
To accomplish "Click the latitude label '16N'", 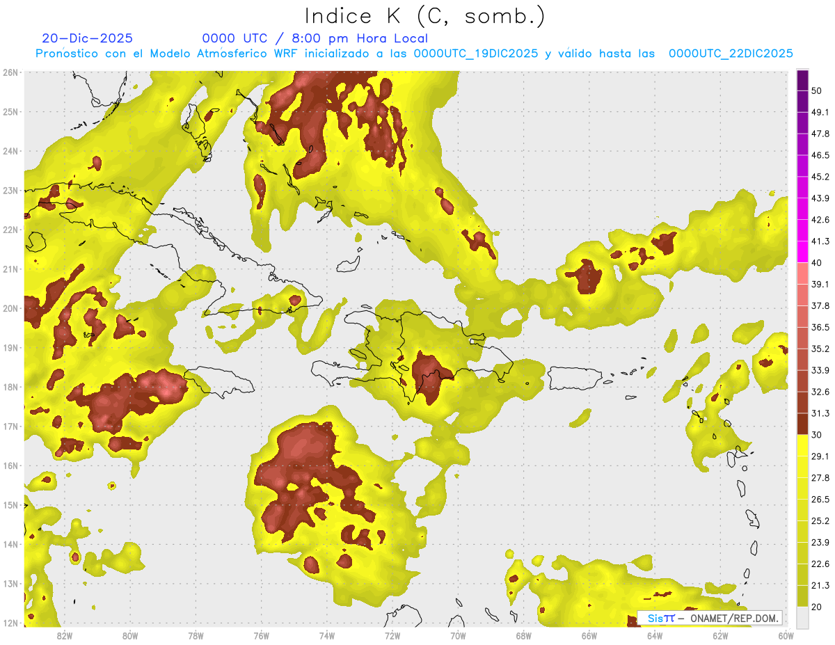I will pos(10,465).
